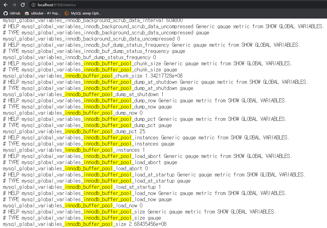This screenshot has height=228, width=327.
Task: Click the HELP line for buffer_pool_instances
Action: point(146,138)
